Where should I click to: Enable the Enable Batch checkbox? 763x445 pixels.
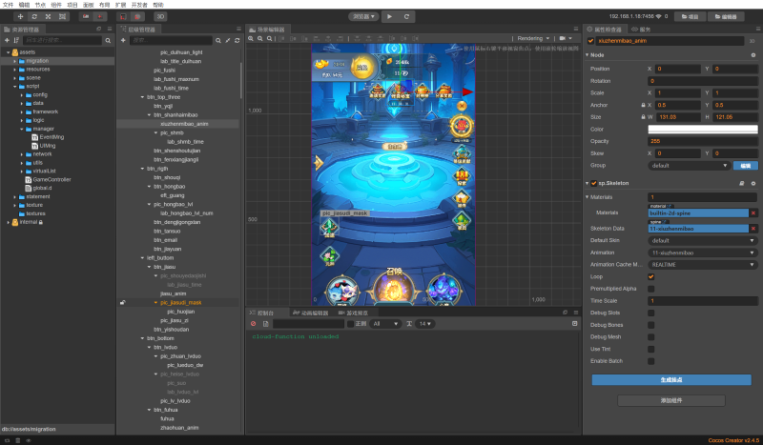click(x=651, y=361)
